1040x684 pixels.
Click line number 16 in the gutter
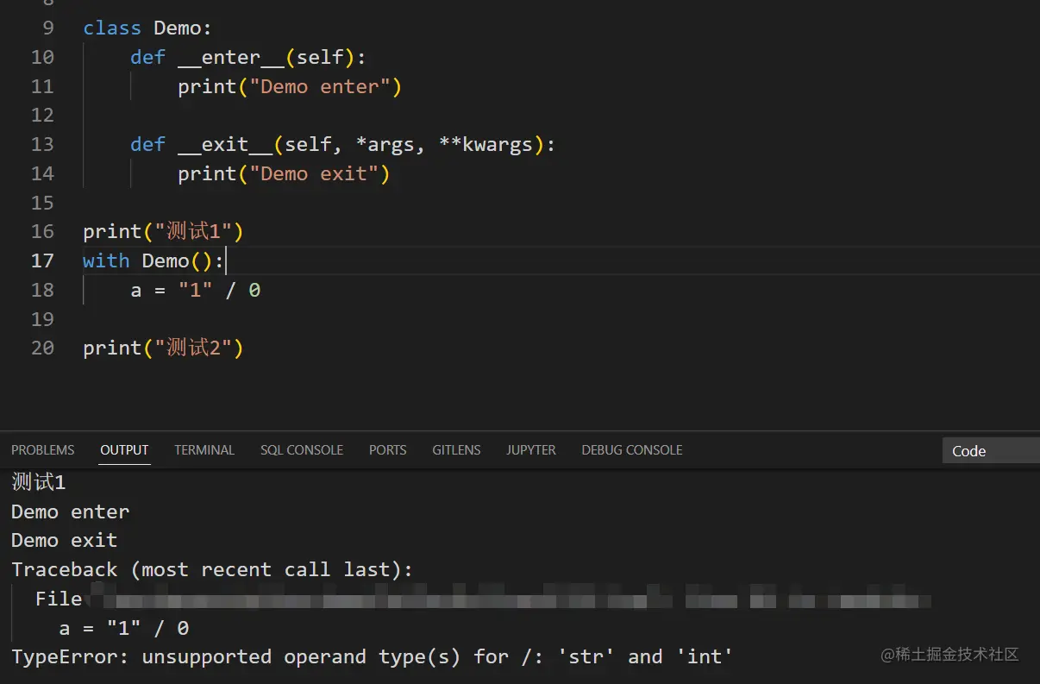42,232
